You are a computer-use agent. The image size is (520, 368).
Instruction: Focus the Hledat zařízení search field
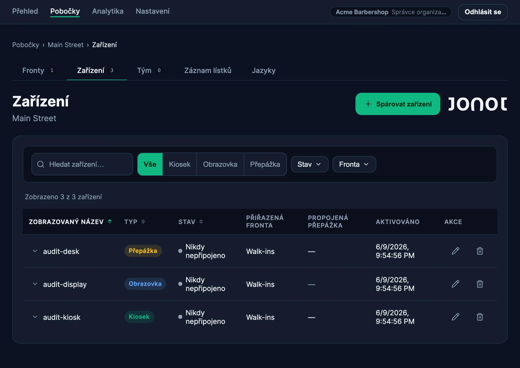[82, 164]
